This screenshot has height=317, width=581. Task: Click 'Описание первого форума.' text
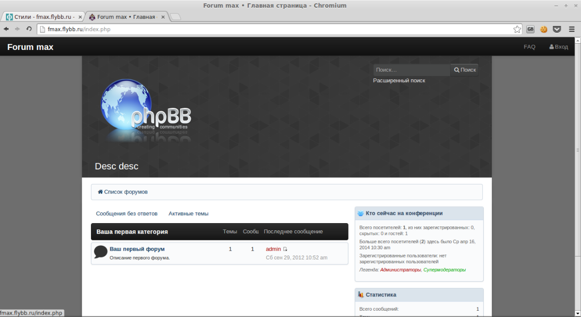140,258
